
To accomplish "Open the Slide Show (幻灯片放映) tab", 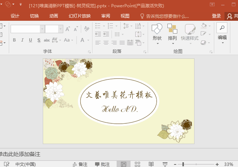I will tap(80, 16).
